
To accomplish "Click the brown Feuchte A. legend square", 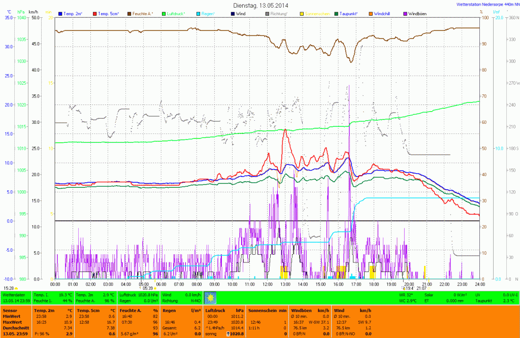I will pos(129,13).
